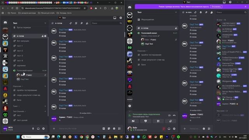249x140 pixels.
Task: Open emoji picker in browser message bar
Action: [114, 129]
